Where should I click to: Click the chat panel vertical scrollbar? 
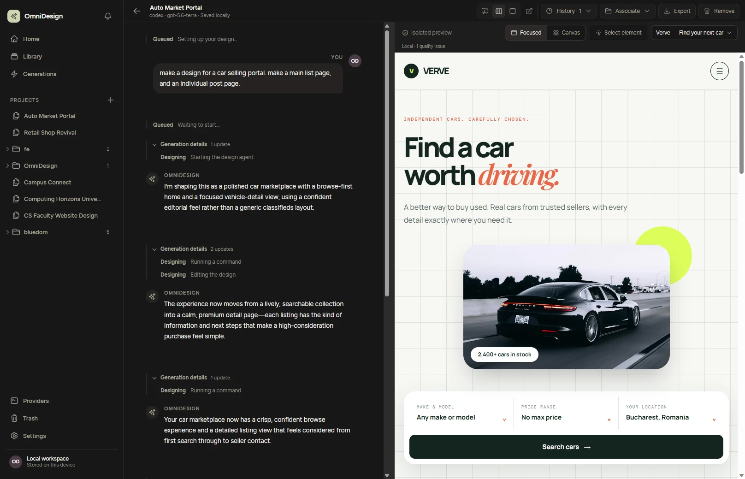pos(387,164)
